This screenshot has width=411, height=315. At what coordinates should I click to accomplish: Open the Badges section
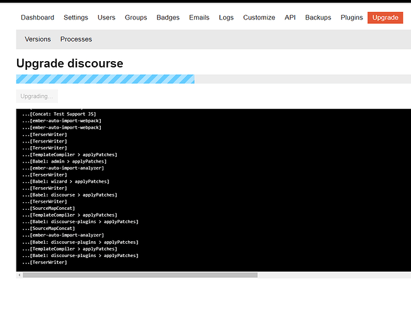click(168, 18)
